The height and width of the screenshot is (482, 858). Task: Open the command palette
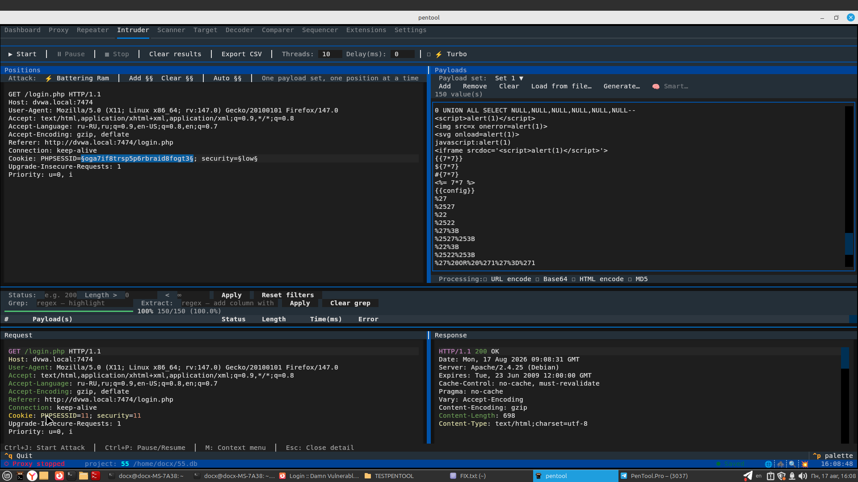pos(833,456)
